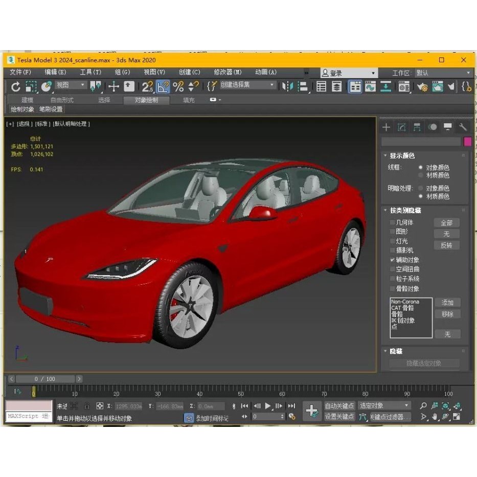Collapse the 显示颜色 rollout
The height and width of the screenshot is (477, 477).
coord(385,155)
